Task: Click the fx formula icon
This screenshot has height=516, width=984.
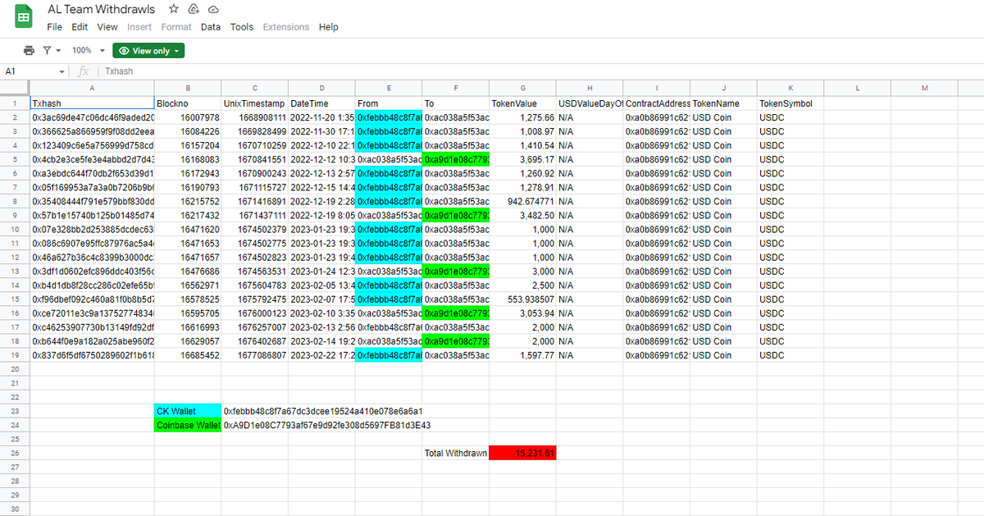Action: (84, 71)
